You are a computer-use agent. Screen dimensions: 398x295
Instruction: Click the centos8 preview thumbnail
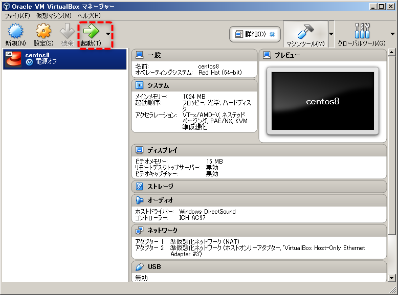[x=323, y=101]
